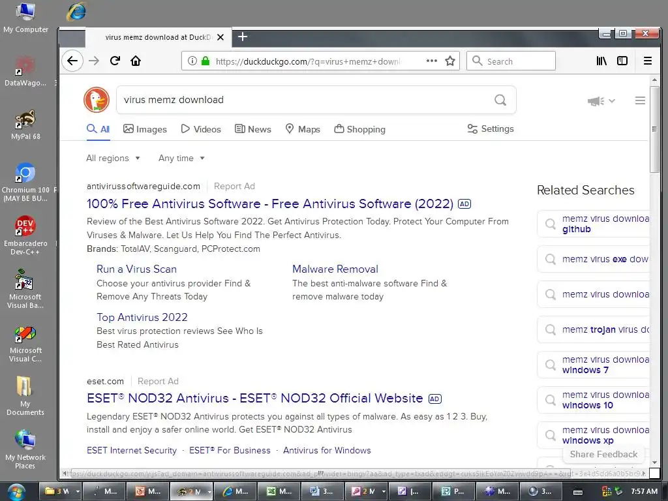Go back with the browser back arrow
The height and width of the screenshot is (501, 668).
(72, 61)
